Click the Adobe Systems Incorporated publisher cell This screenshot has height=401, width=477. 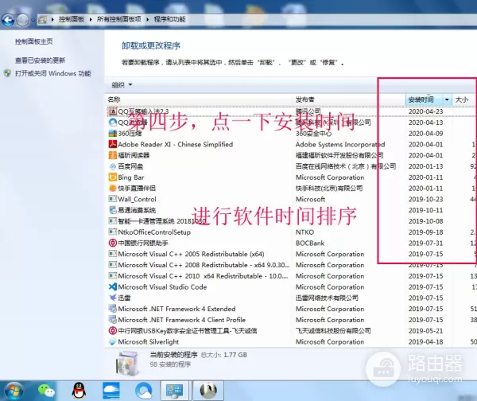[x=340, y=144]
